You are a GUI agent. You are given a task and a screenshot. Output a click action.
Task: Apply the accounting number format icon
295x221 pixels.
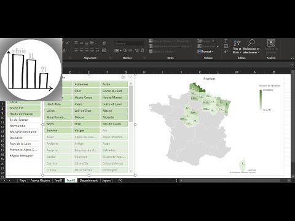[x=117, y=50]
